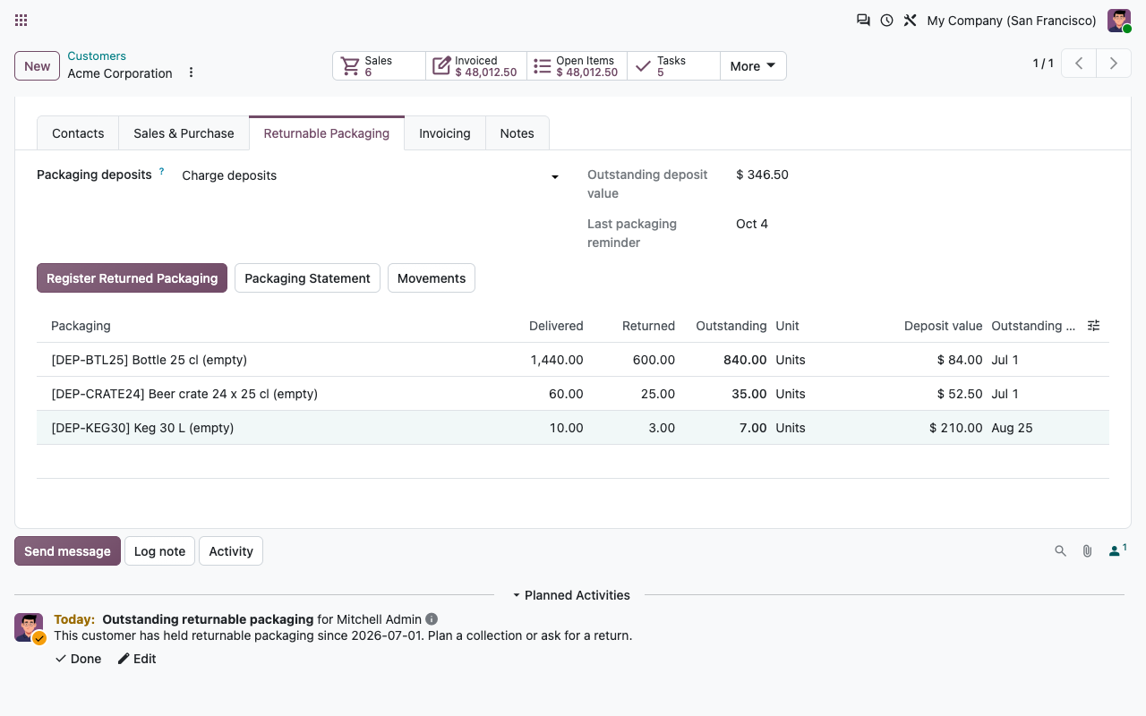Expand the More smart buttons dropdown

tap(753, 66)
